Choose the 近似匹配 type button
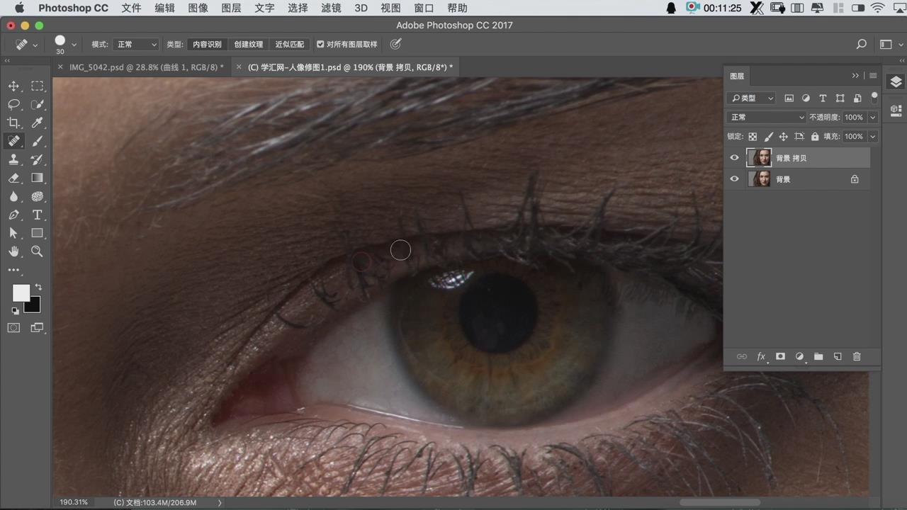This screenshot has width=907, height=510. tap(289, 44)
